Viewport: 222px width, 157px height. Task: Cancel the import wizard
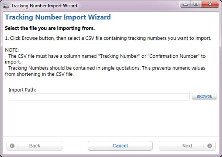(120, 146)
